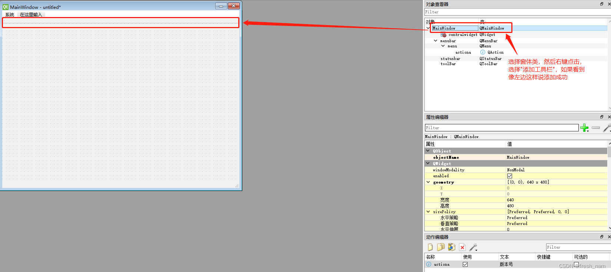
Task: Click the MainWindow form resize grip
Action: pos(237,186)
